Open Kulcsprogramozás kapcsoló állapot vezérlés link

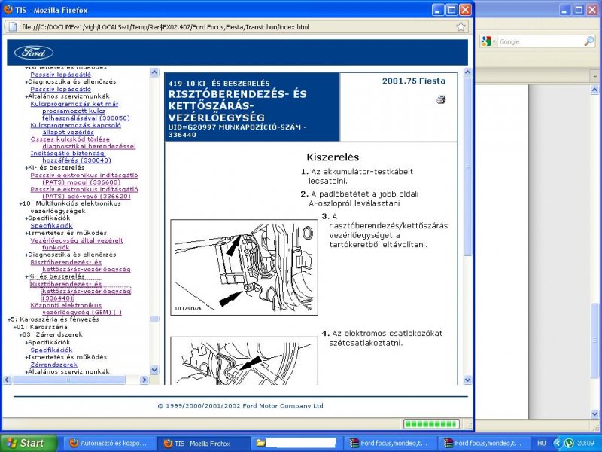tap(76, 128)
